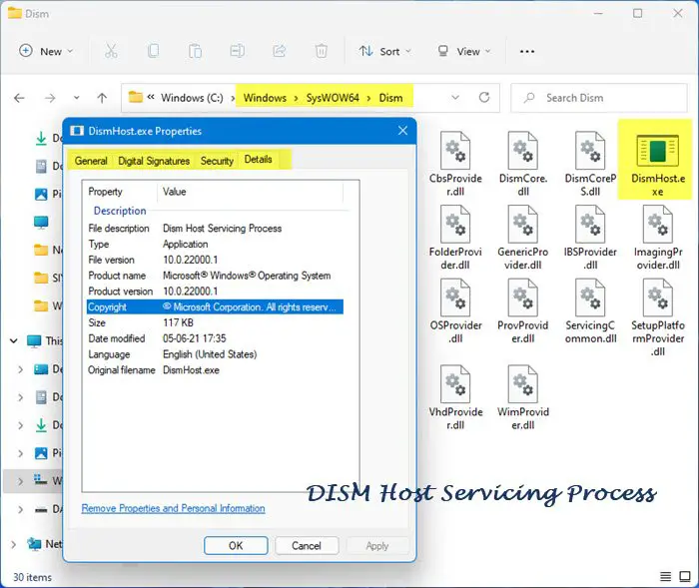The width and height of the screenshot is (699, 588).
Task: Switch to large thumbnails view icon
Action: click(685, 576)
